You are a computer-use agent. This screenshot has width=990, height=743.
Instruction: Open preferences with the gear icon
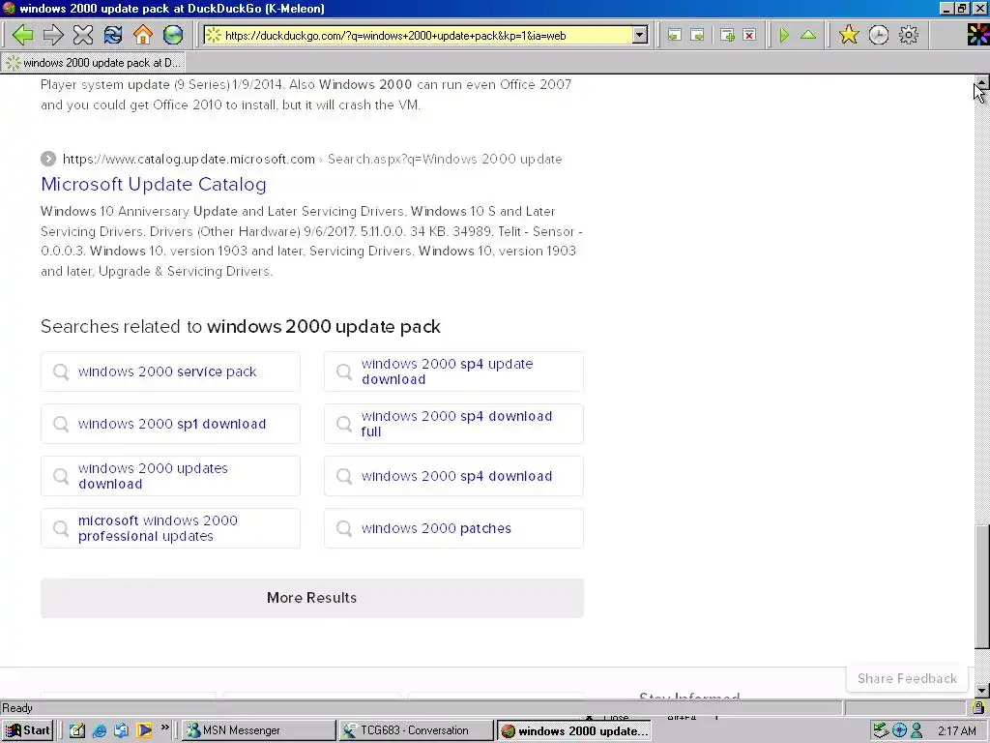pyautogui.click(x=909, y=35)
